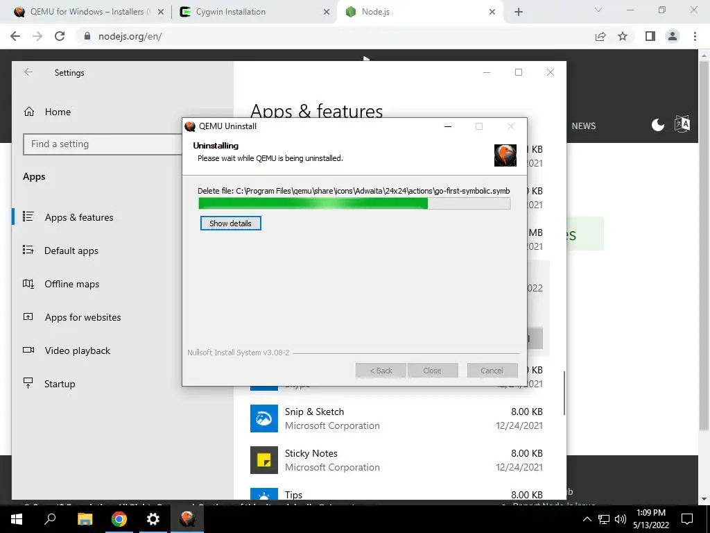Open the Chrome profile menu
Viewport: 710px width, 533px height.
pos(673,36)
